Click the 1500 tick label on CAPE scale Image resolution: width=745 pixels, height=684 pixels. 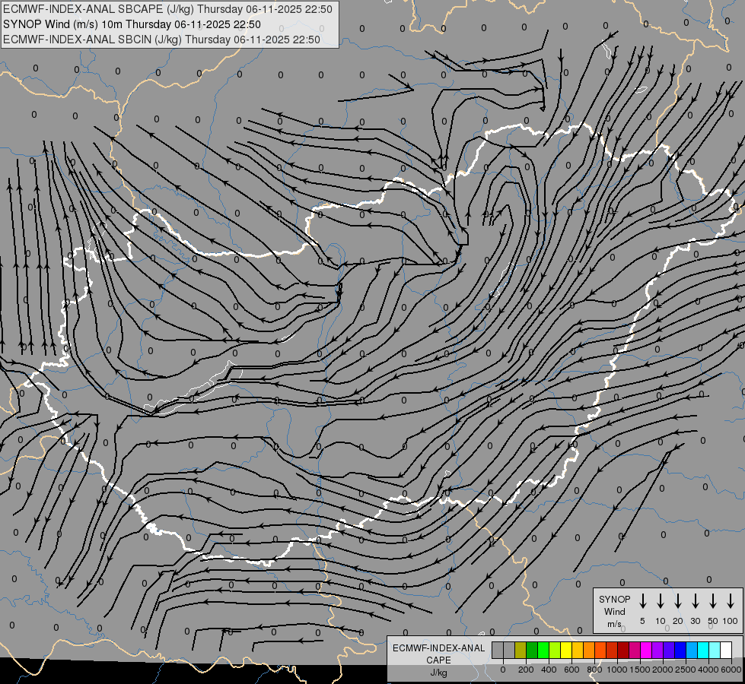tap(639, 670)
